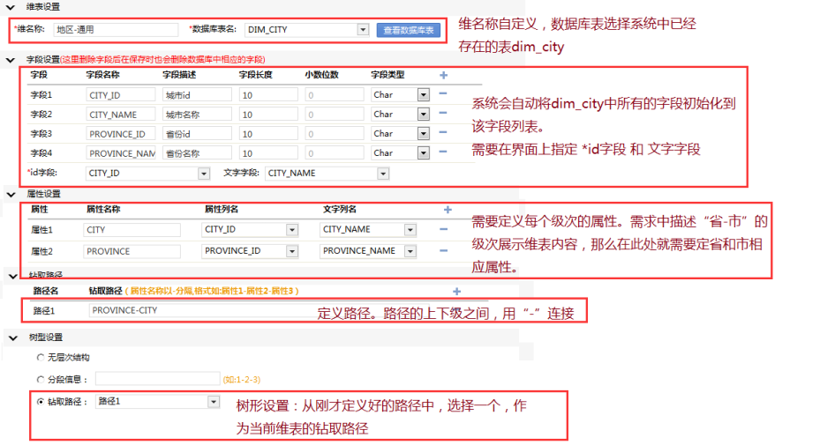Select the 钻取路径 radio button
820x445 pixels.
tap(41, 402)
